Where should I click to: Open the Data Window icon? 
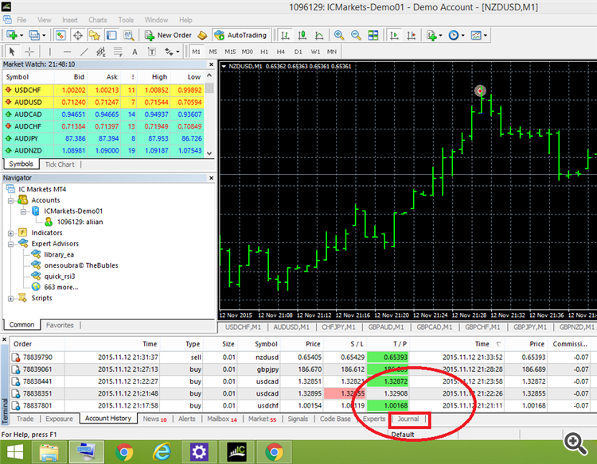(x=78, y=35)
